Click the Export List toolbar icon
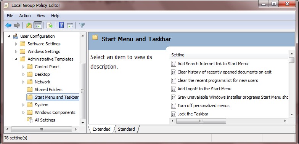299x144 pixels. click(x=50, y=25)
